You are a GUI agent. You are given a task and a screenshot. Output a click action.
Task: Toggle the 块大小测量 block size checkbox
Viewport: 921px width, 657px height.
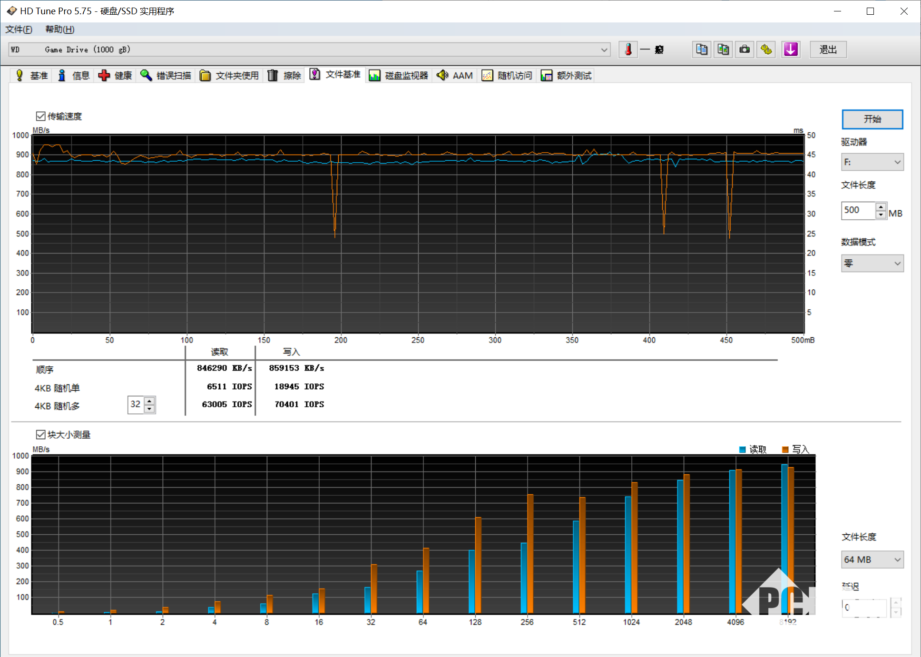tap(41, 435)
